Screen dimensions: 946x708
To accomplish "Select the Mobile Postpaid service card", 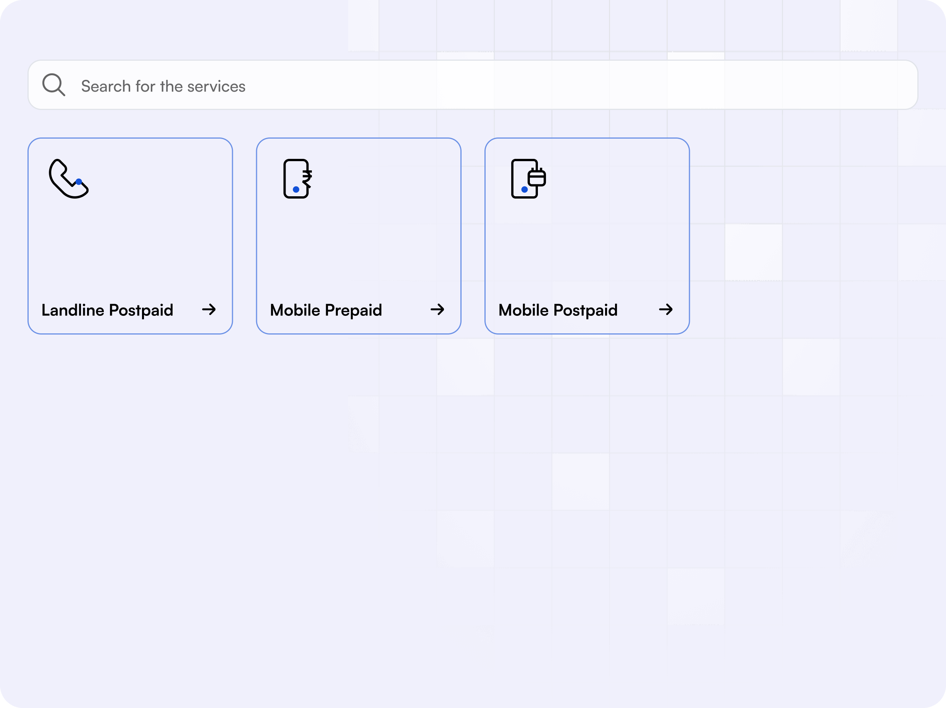I will coord(587,236).
